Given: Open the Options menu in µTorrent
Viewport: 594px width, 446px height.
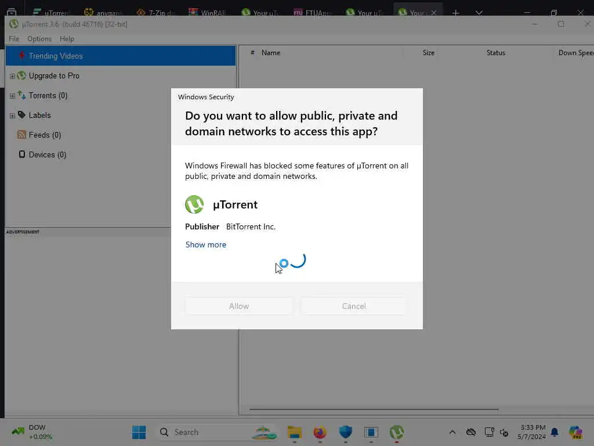Looking at the screenshot, I should 39,39.
